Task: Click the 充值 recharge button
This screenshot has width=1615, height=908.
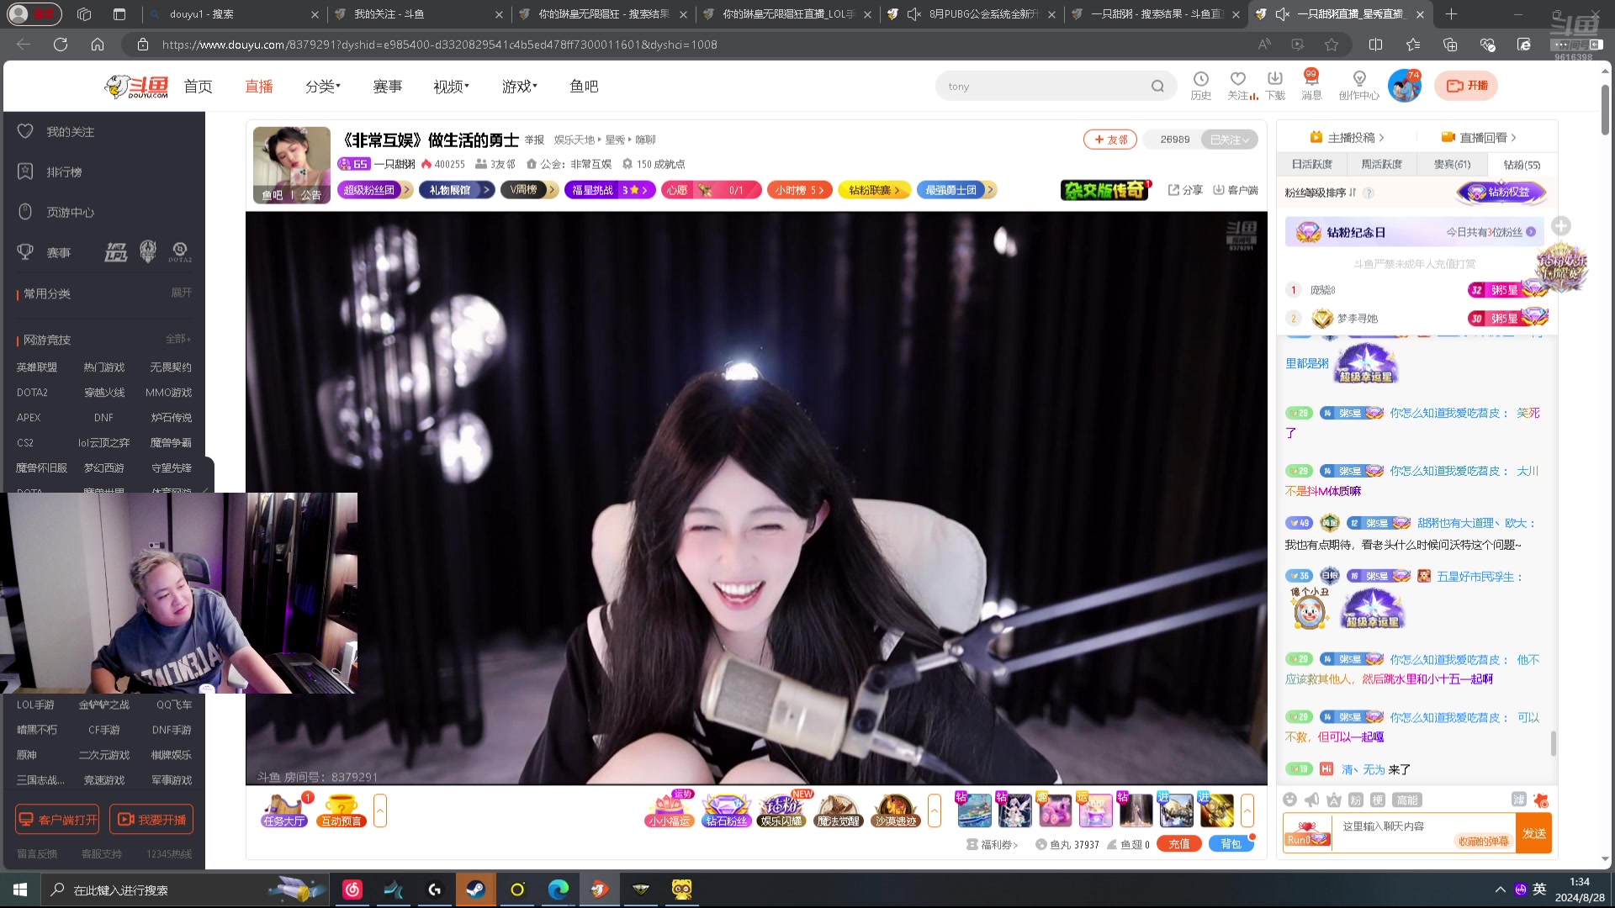Action: pos(1178,844)
